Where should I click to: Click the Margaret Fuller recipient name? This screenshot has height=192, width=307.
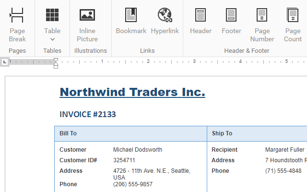tap(284, 150)
